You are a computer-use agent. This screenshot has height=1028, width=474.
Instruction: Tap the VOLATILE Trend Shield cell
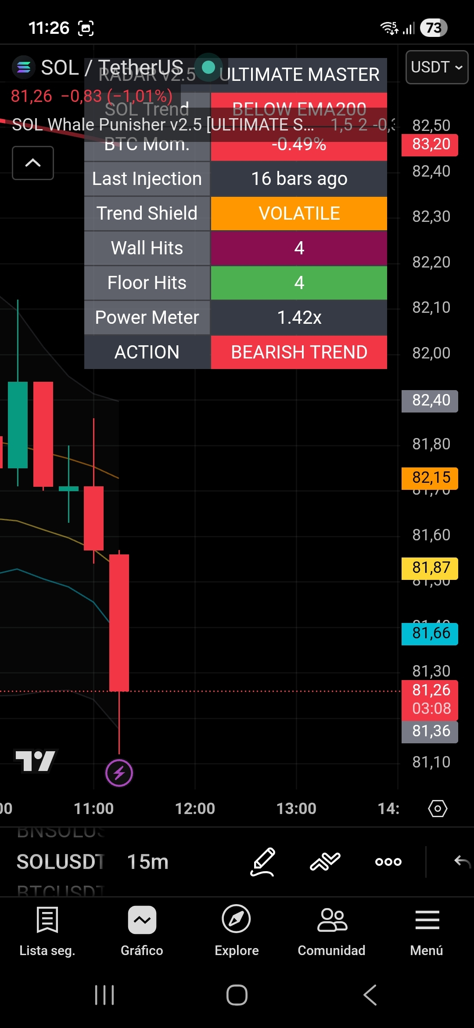[x=299, y=214]
